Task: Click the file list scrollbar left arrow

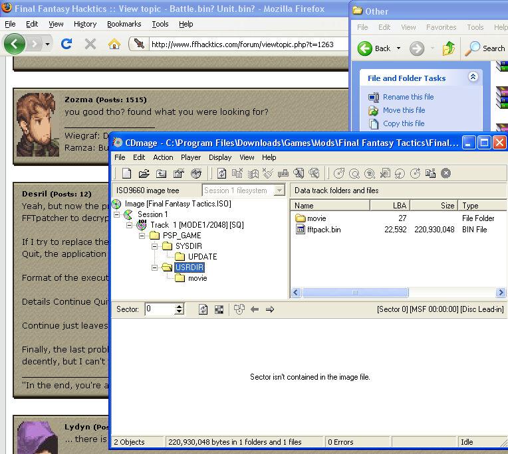Action: (295, 293)
